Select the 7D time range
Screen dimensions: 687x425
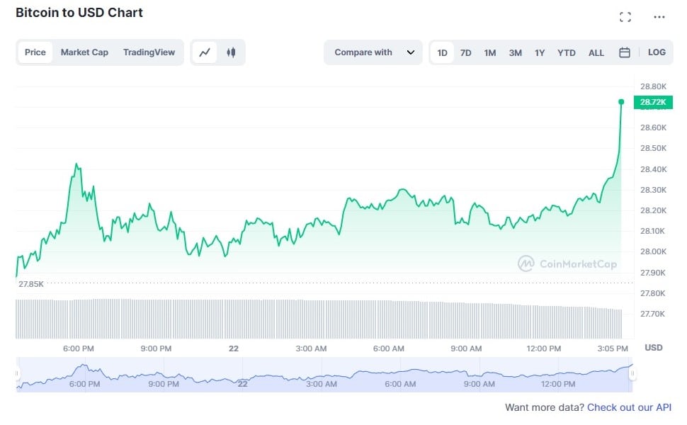(465, 52)
